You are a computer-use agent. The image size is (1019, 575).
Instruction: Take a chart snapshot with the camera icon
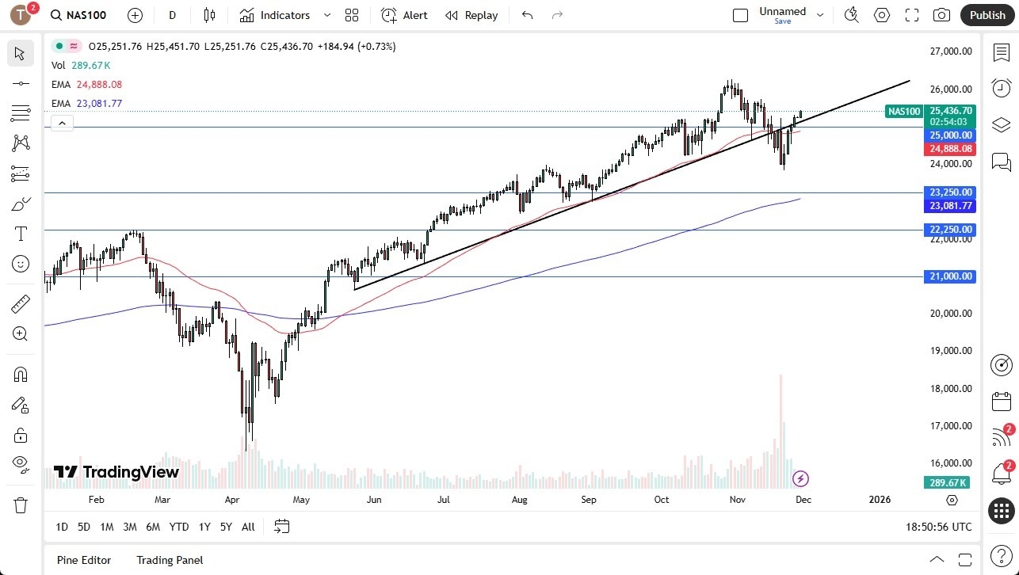pyautogui.click(x=941, y=14)
